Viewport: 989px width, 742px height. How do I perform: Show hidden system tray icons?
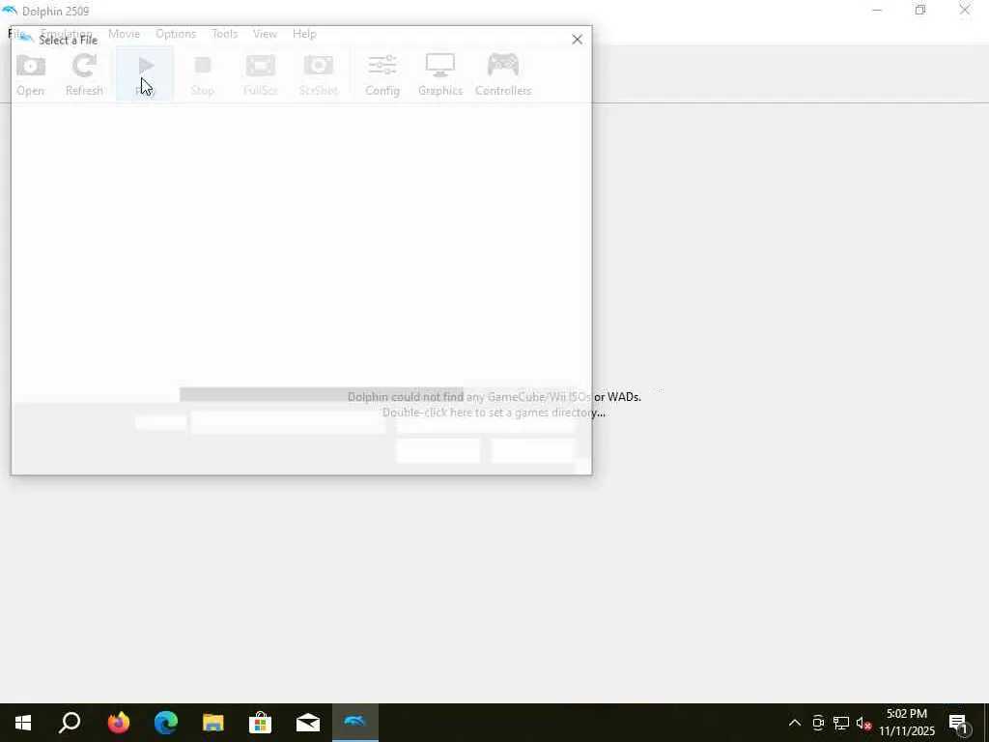tap(795, 723)
